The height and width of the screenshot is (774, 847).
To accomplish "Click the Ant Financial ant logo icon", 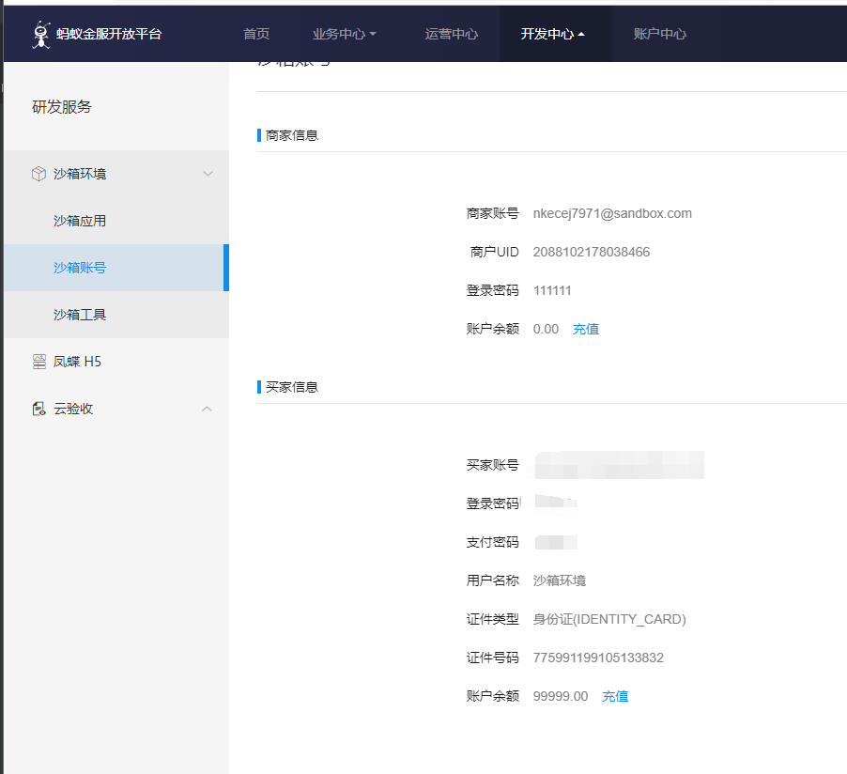I will tap(41, 35).
